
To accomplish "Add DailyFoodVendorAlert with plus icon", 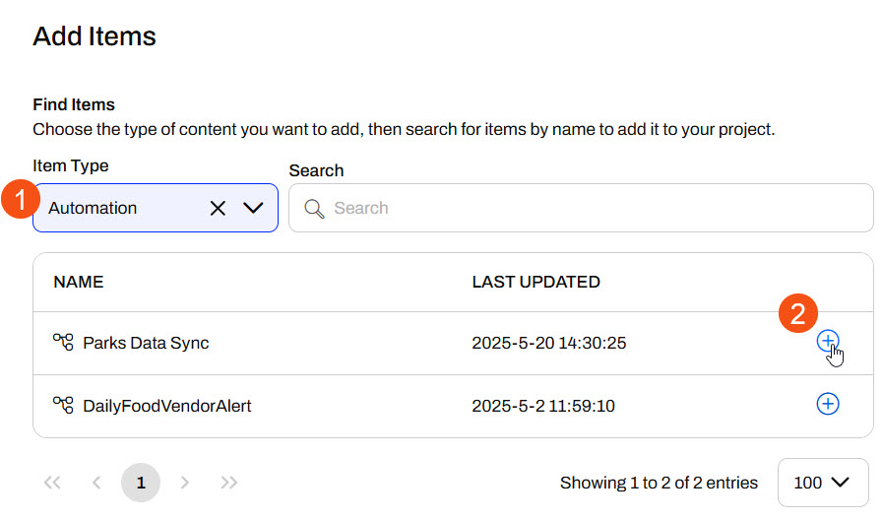I will pos(828,404).
